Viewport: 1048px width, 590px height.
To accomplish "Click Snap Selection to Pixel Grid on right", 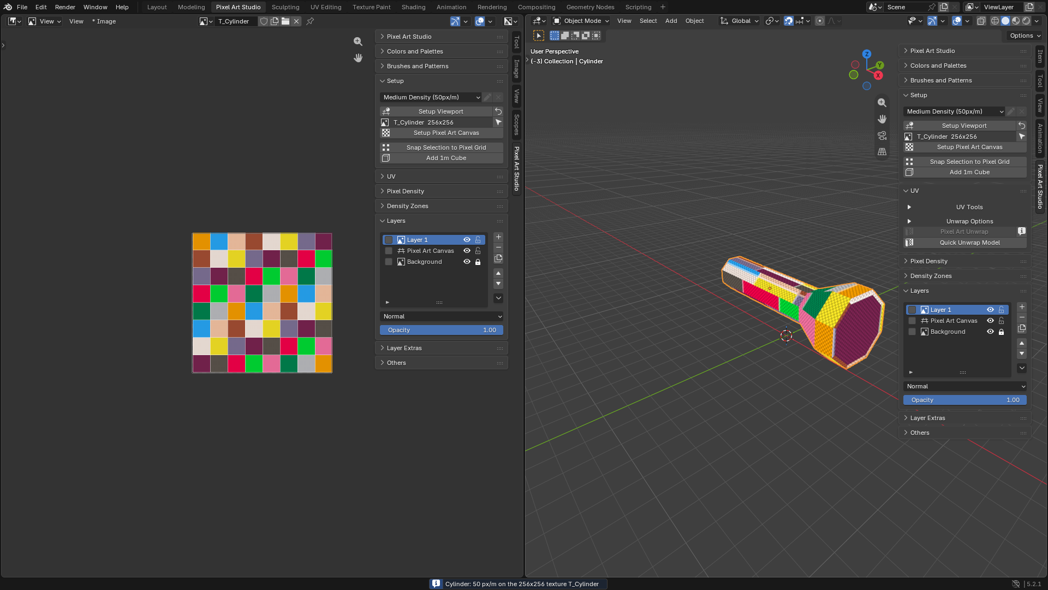I will [965, 162].
